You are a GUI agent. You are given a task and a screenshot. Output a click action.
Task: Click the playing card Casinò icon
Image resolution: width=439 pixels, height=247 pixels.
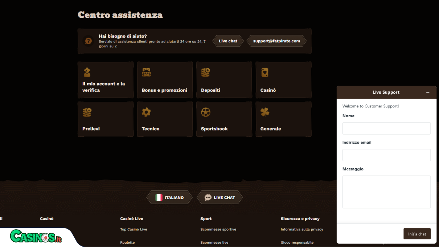point(265,72)
